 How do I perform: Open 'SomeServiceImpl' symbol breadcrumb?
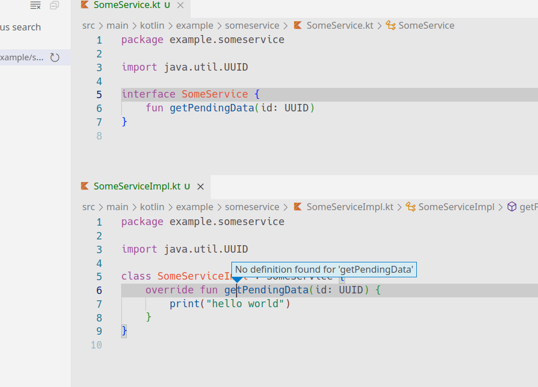tap(456, 207)
